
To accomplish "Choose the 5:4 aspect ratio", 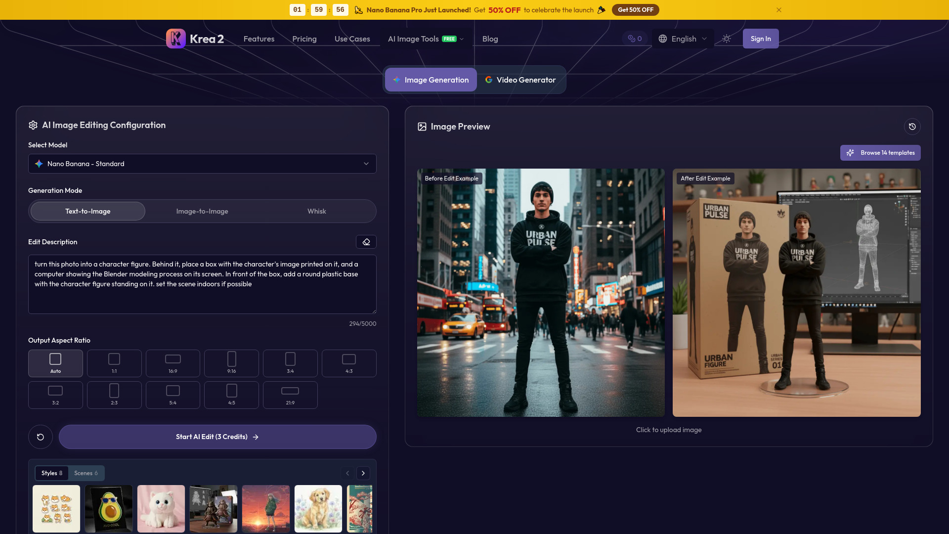I will pyautogui.click(x=173, y=395).
